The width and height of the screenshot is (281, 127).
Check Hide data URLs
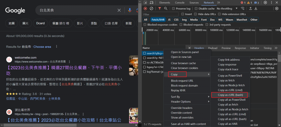click(x=195, y=14)
